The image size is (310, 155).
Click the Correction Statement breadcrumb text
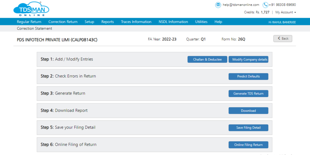coord(34,29)
